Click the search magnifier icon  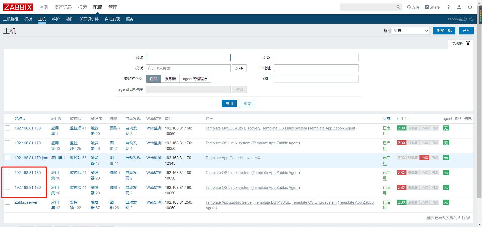398,7
